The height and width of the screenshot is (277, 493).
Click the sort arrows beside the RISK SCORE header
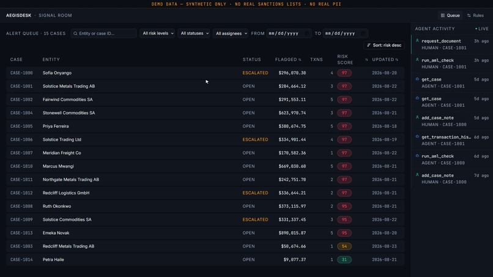[366, 60]
